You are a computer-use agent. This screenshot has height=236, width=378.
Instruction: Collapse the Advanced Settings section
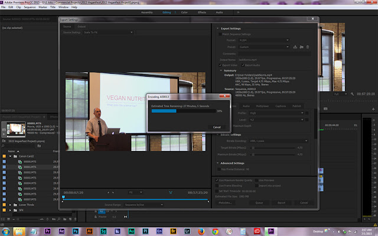(217, 163)
